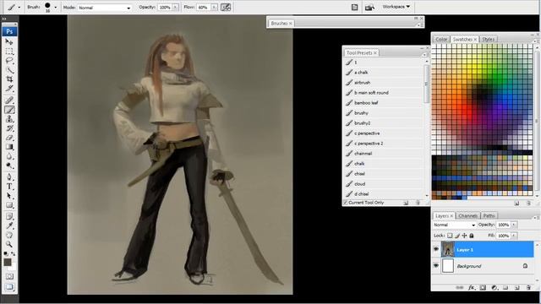Screen dimensions: 541x304
Task: Select the Gradient tool
Action: pos(9,147)
